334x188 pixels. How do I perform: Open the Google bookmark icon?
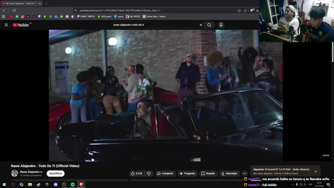[67, 16]
